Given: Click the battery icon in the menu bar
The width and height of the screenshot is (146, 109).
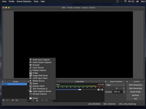Looking at the screenshot, I should point(133,1).
